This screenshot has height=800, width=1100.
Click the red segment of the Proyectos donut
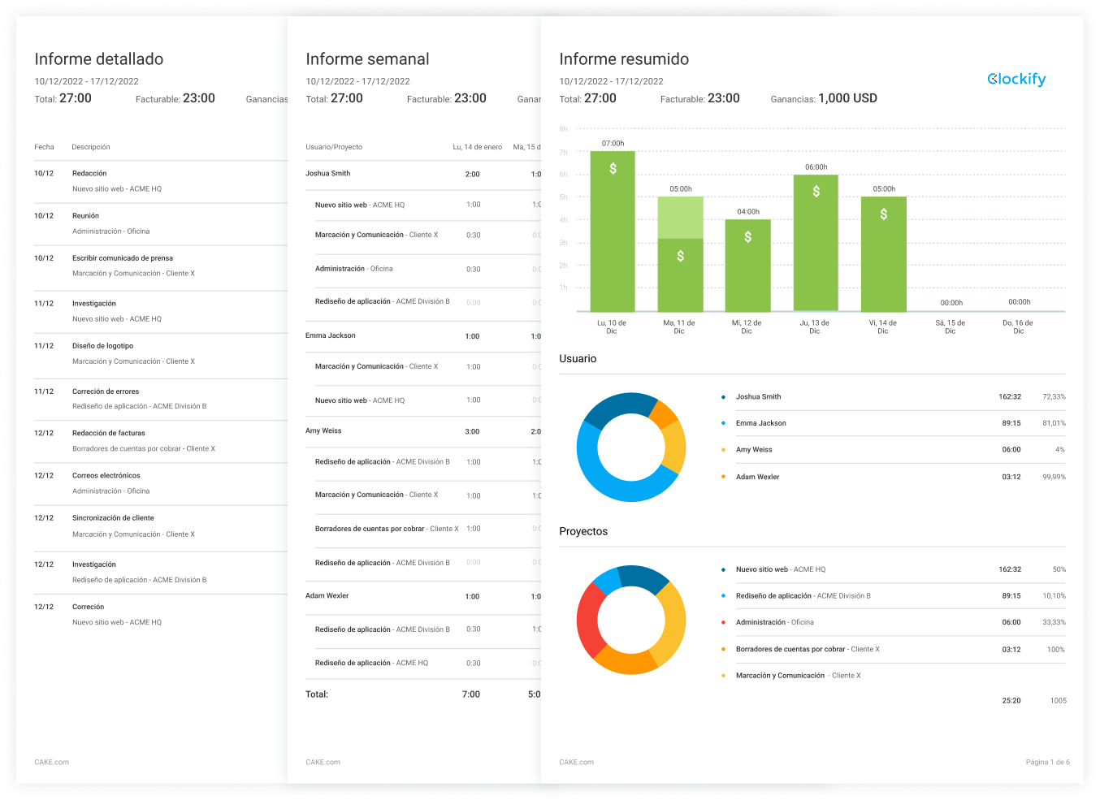pos(591,619)
